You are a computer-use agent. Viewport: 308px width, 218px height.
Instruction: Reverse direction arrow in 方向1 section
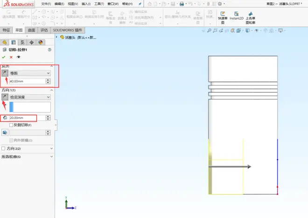5,97
